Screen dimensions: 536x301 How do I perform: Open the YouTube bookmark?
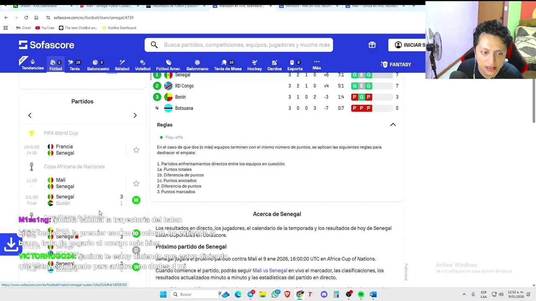45,28
